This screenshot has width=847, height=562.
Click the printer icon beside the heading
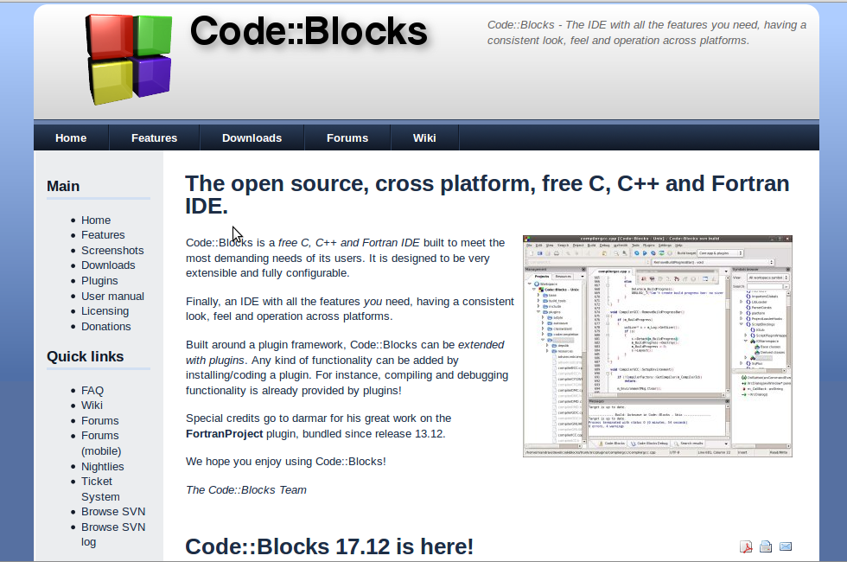(x=766, y=546)
